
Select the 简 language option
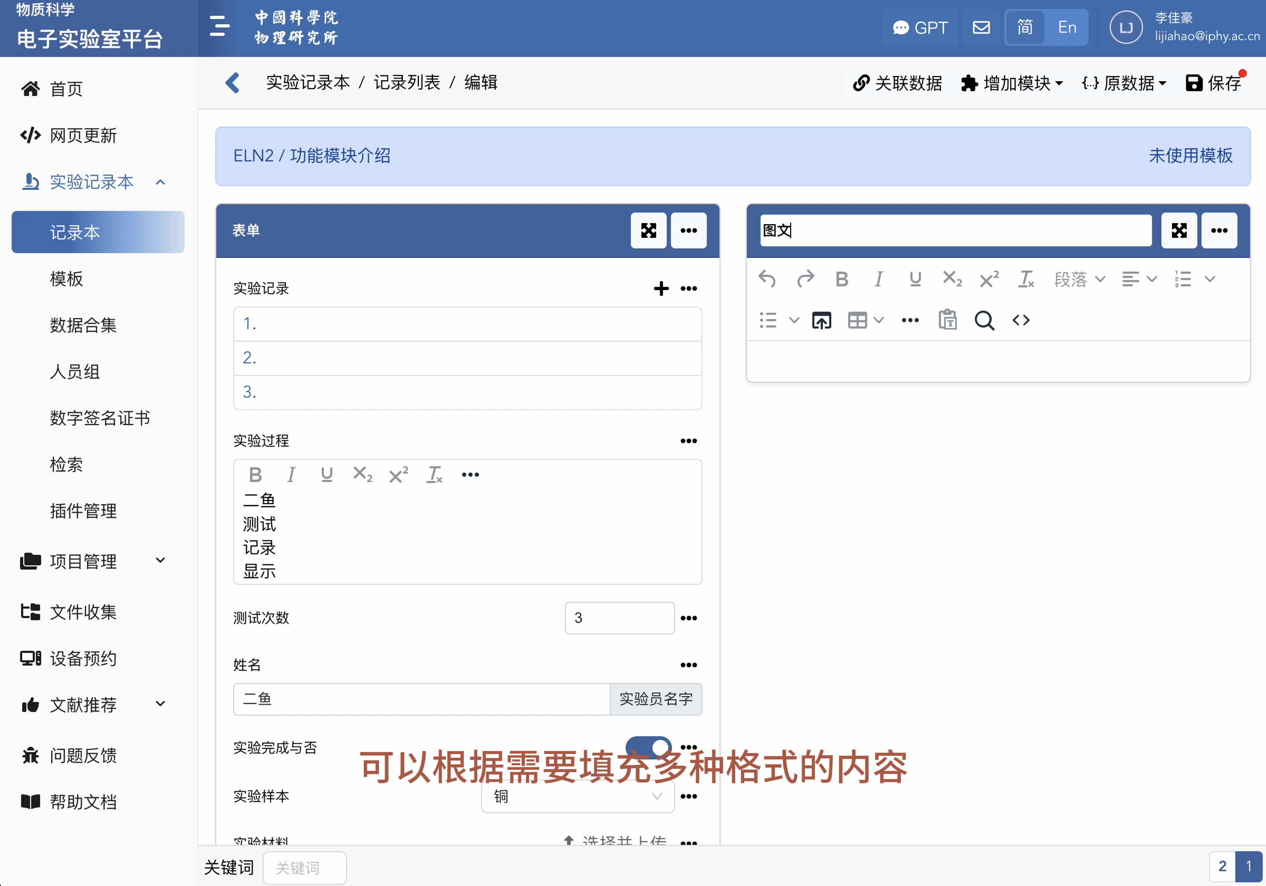pyautogui.click(x=1025, y=28)
